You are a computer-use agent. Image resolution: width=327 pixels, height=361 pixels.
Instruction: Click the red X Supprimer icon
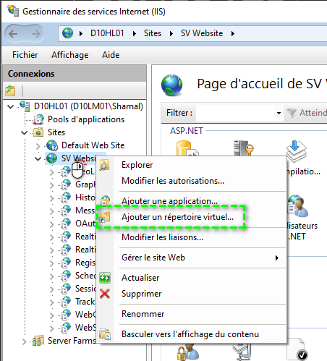[x=105, y=294]
